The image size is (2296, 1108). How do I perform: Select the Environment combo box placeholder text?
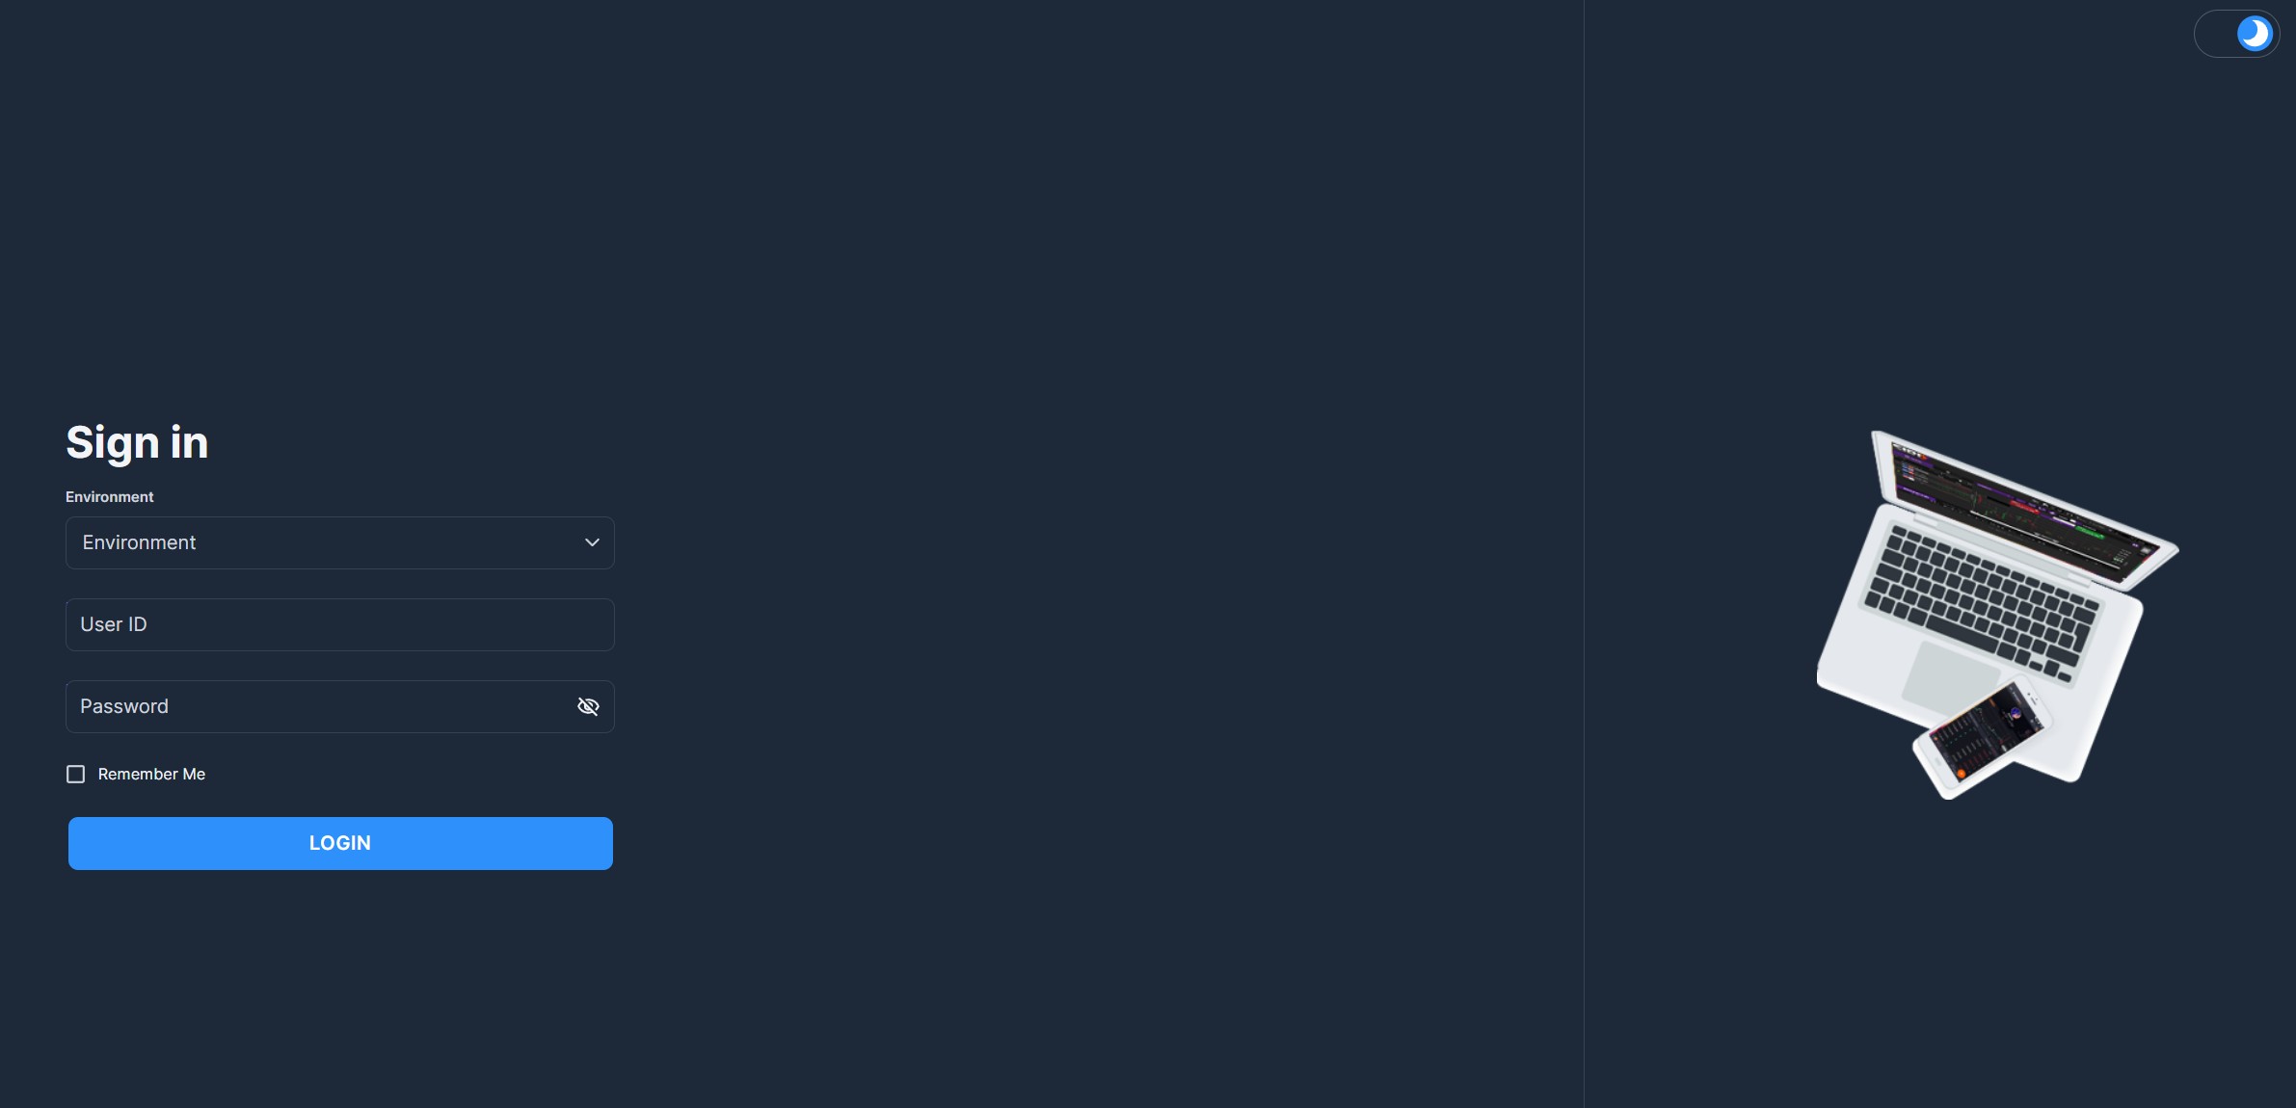(x=139, y=542)
